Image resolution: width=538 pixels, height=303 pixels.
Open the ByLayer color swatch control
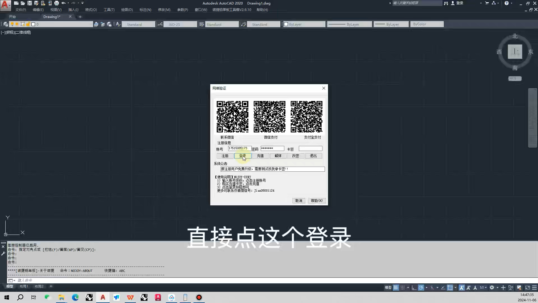click(304, 24)
